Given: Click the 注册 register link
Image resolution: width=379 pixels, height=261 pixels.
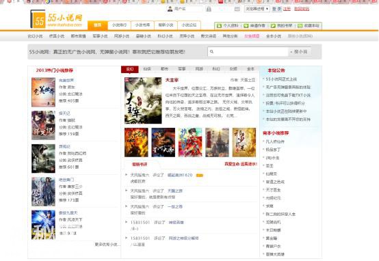Looking at the screenshot, I should click(287, 9).
